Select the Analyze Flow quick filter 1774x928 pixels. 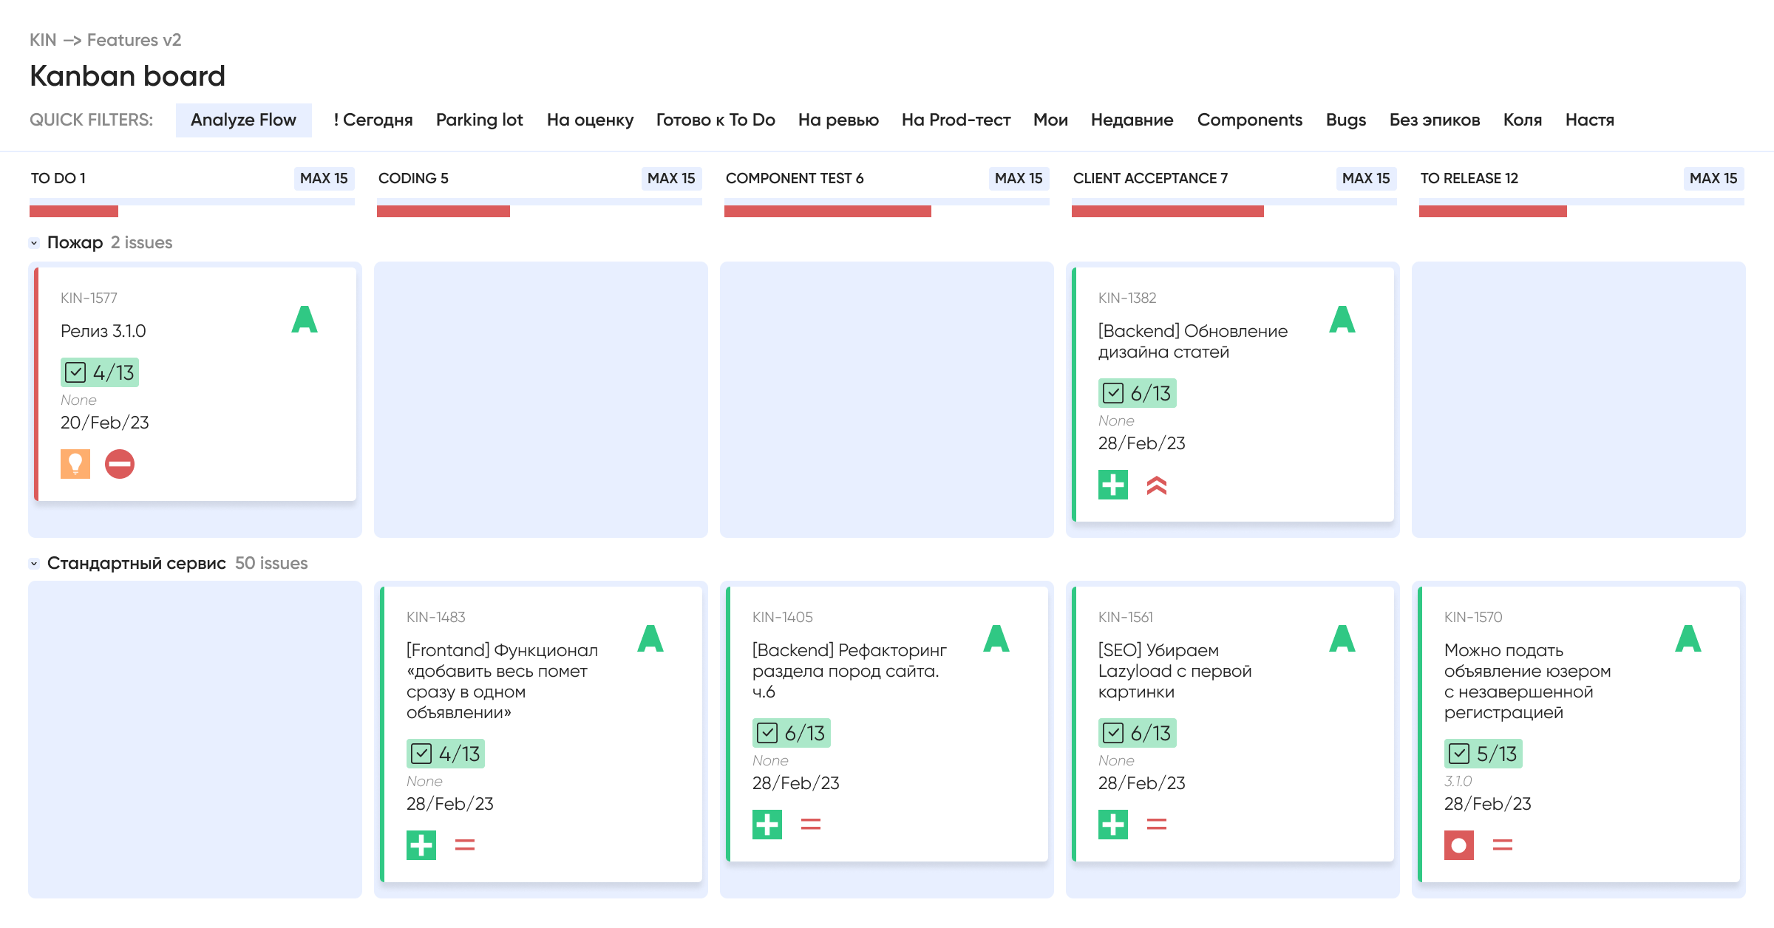click(x=243, y=120)
